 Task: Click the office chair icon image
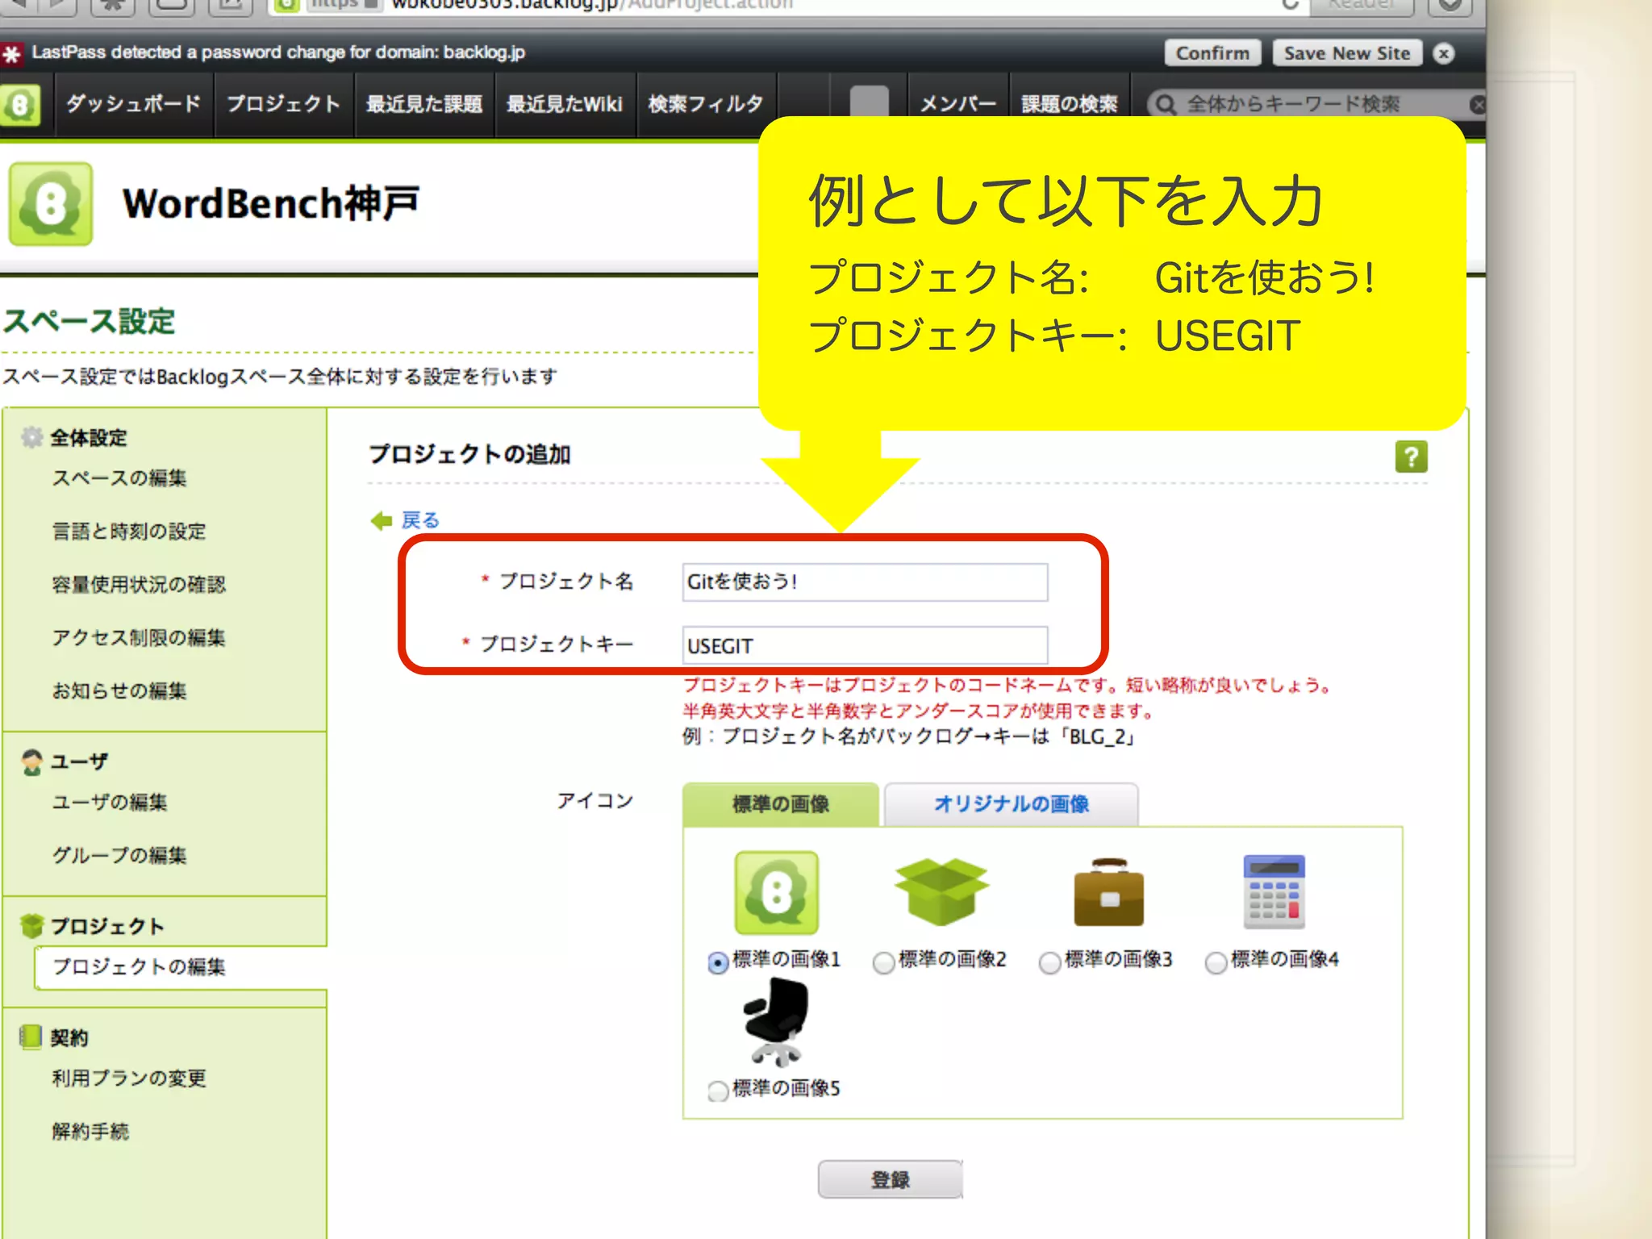pyautogui.click(x=776, y=1022)
